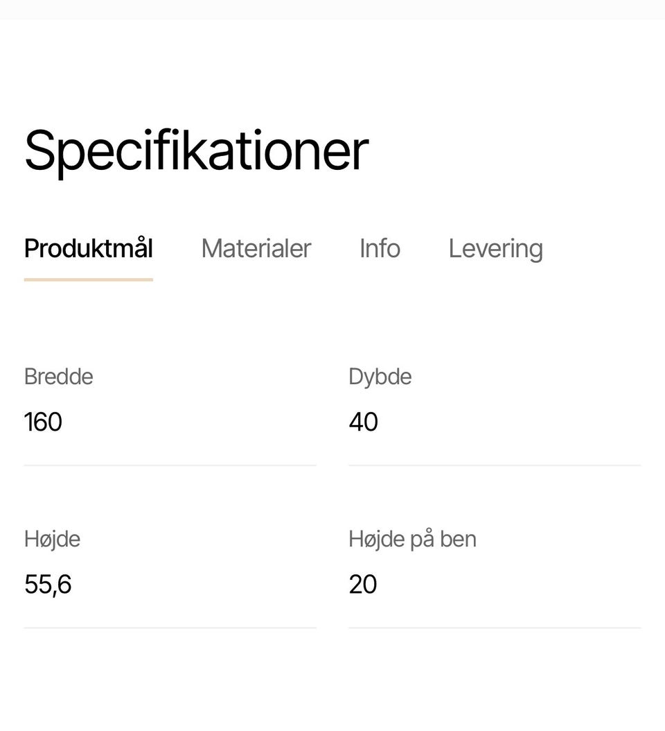The height and width of the screenshot is (731, 665).
Task: Select the width value 160
Action: point(43,422)
